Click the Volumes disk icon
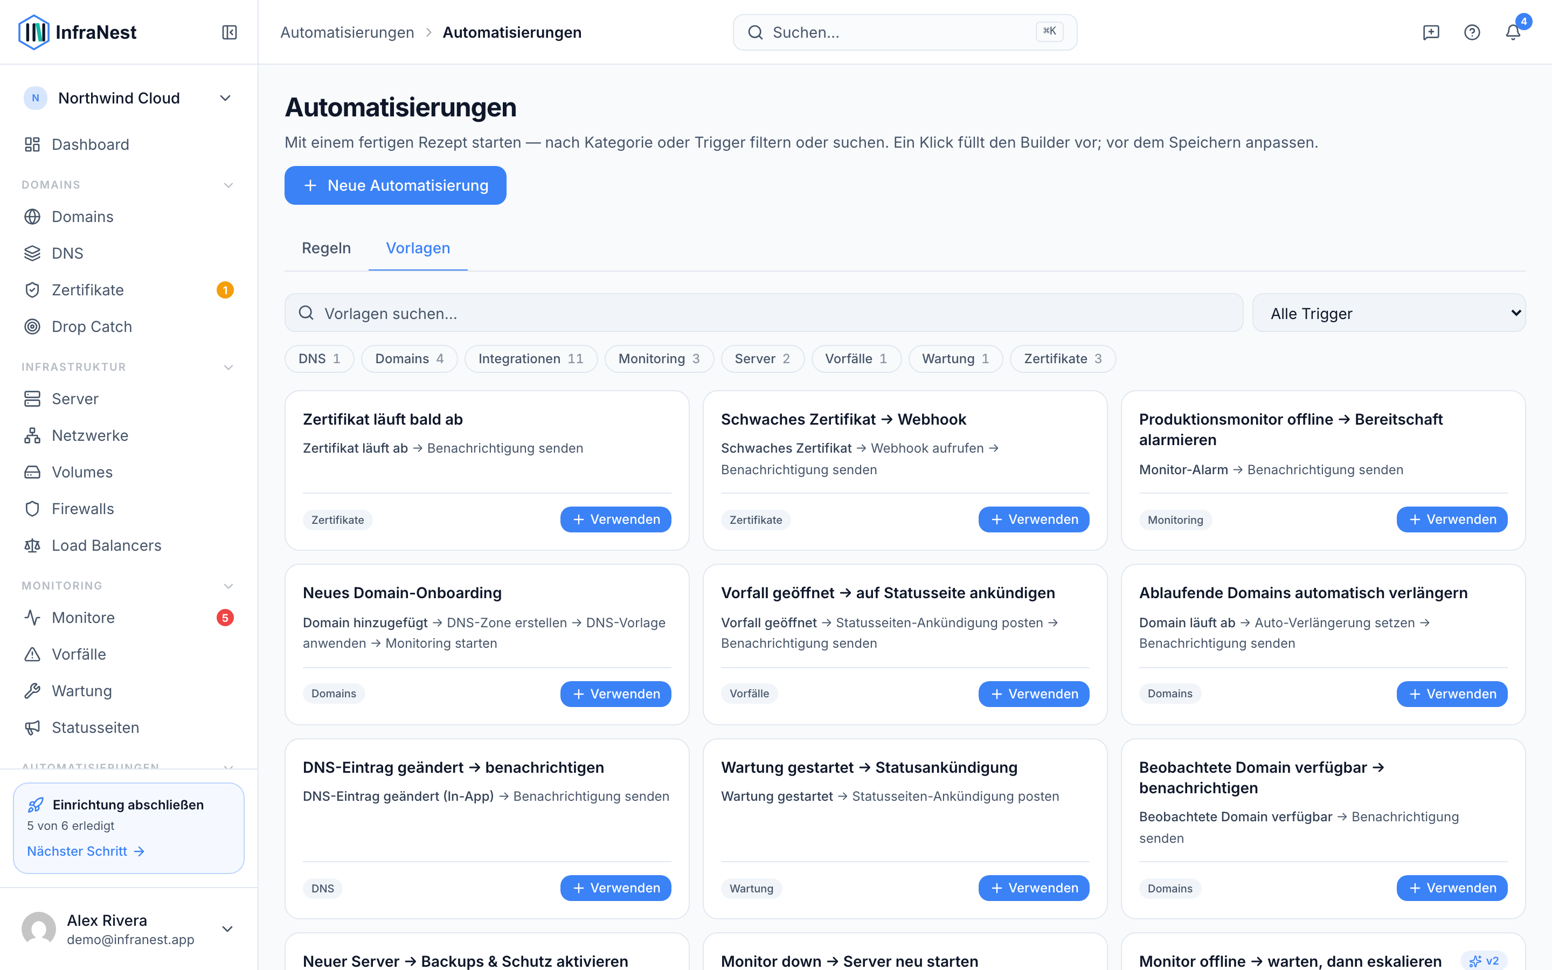 click(32, 472)
